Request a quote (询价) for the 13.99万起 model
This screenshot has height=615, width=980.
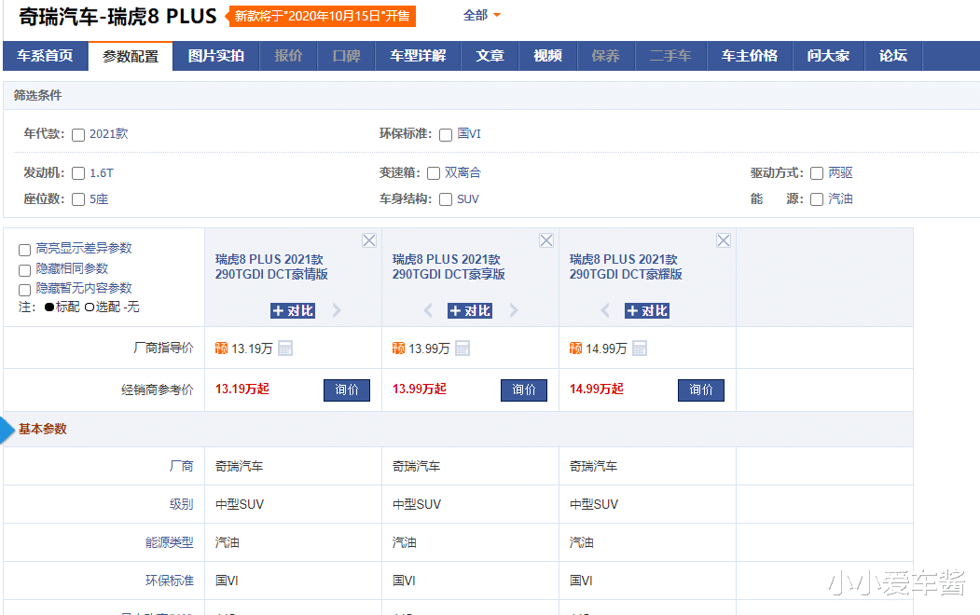click(x=524, y=390)
